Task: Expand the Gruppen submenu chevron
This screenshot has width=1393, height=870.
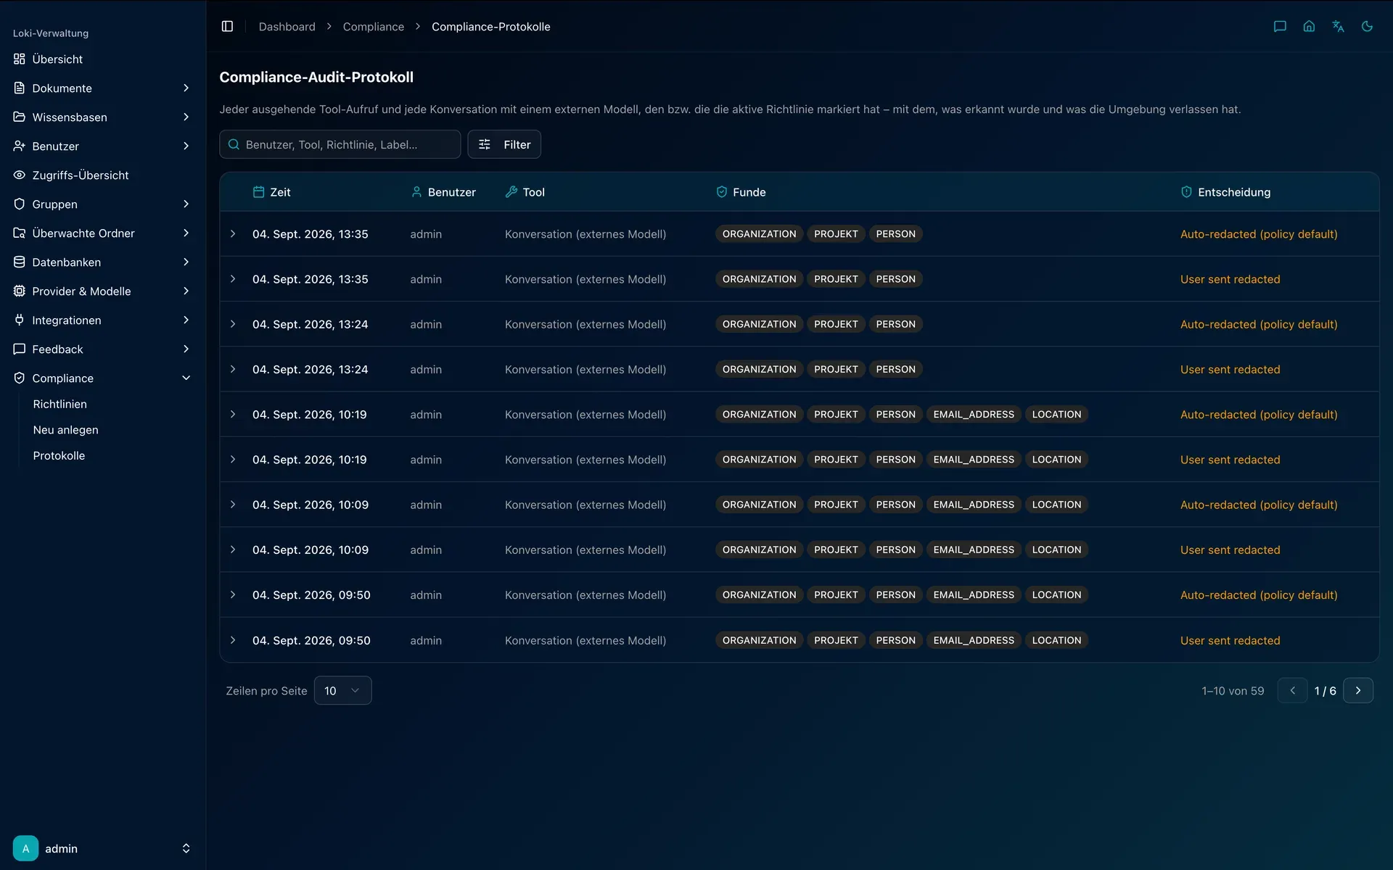Action: 186,204
